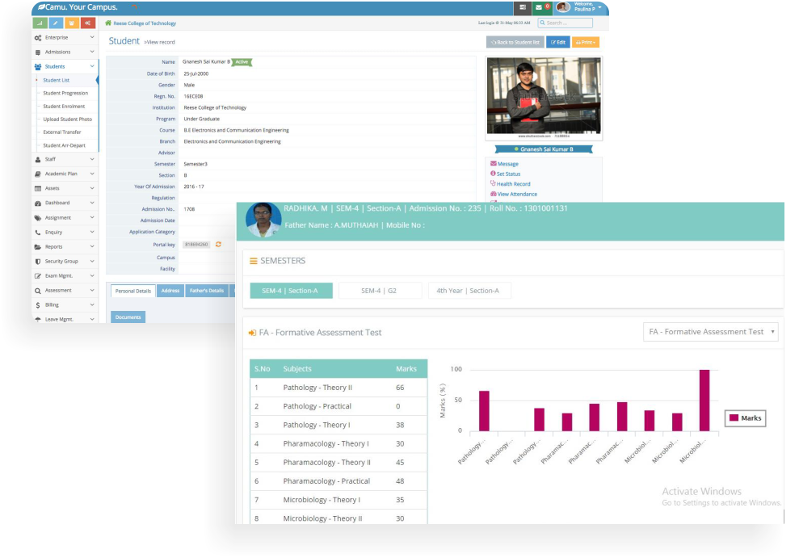Click the green chart shortcut icon

pos(40,23)
